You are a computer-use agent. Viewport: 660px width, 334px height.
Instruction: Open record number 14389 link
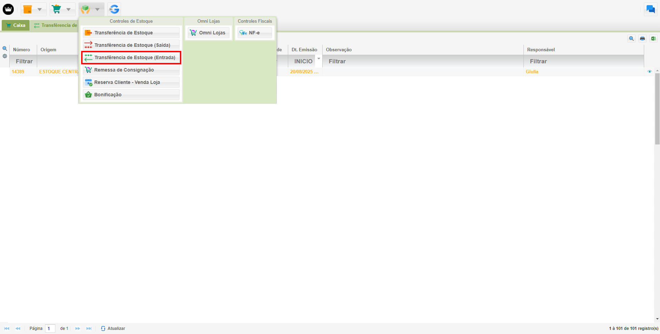coord(18,72)
